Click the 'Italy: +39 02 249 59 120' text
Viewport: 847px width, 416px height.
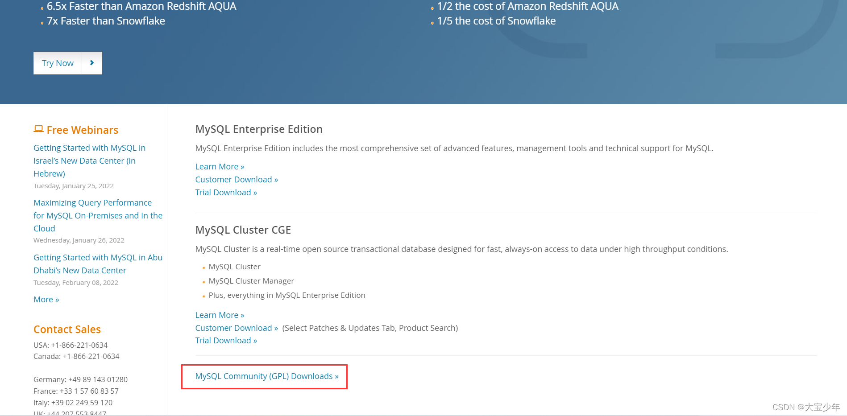[73, 403]
